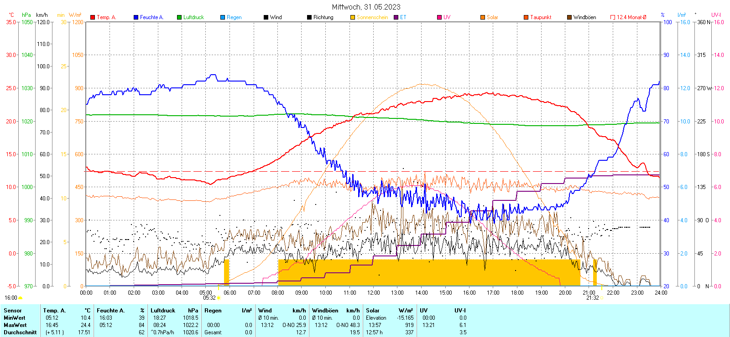The image size is (730, 337).
Task: Click the 12:00 tick on time axis
Action: [x=373, y=293]
